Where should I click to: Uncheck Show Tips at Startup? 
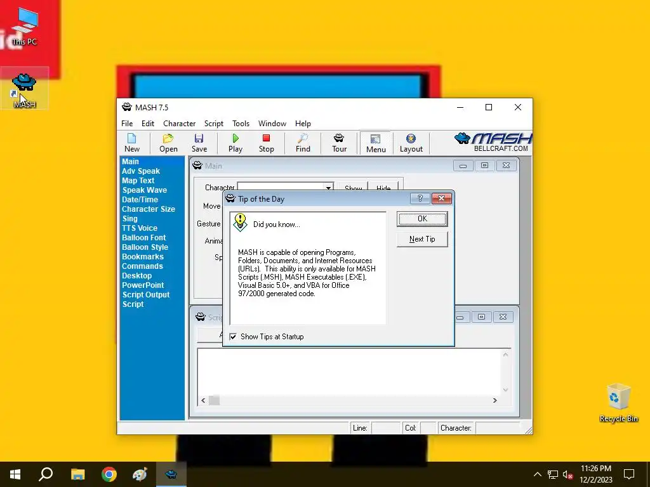[233, 337]
